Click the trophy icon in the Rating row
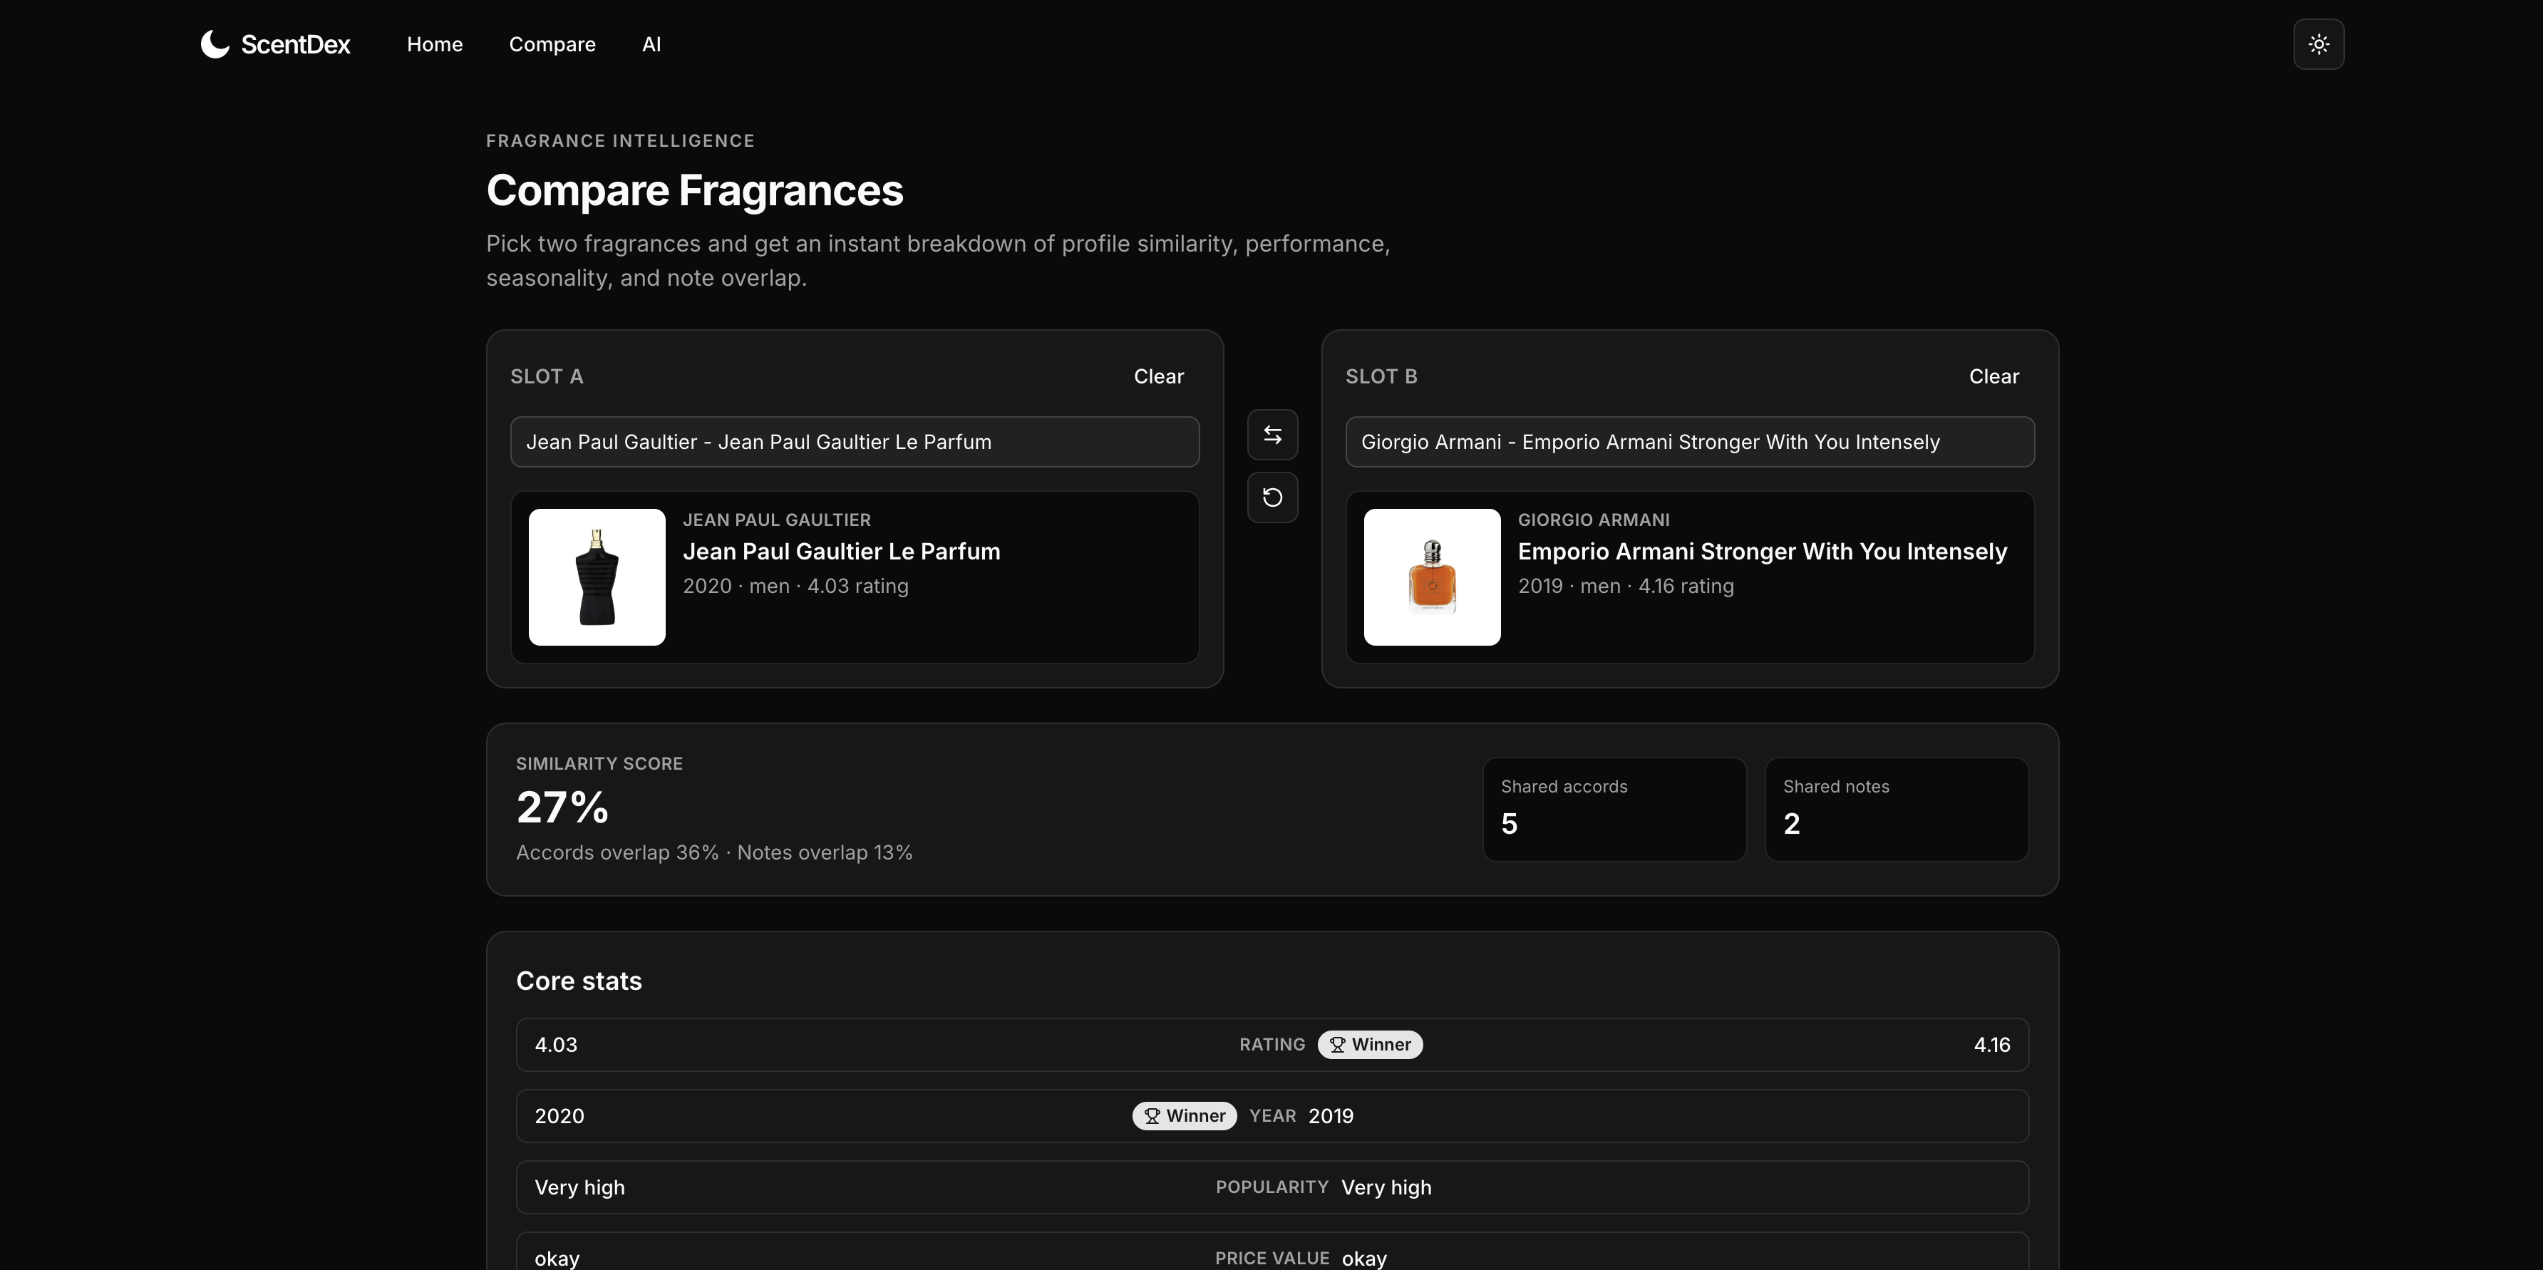Image resolution: width=2543 pixels, height=1270 pixels. pos(1336,1045)
